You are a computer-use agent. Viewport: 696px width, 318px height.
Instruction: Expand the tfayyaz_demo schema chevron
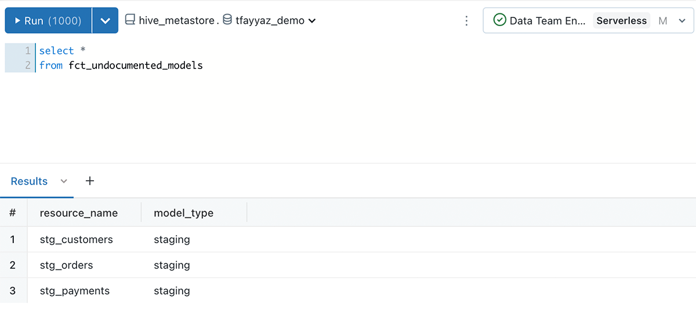coord(312,21)
